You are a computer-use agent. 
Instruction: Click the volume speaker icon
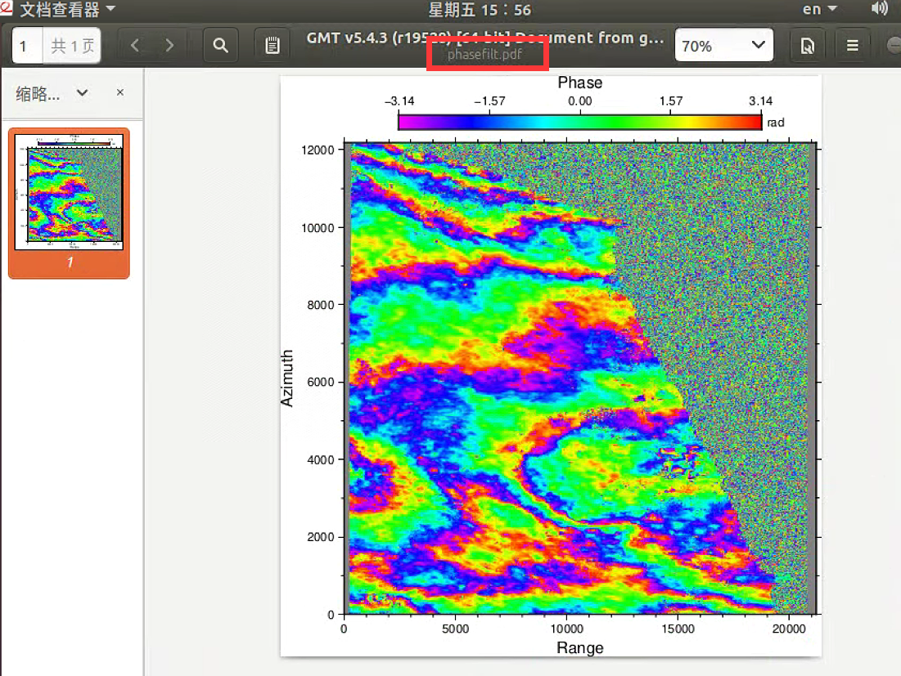click(x=879, y=9)
